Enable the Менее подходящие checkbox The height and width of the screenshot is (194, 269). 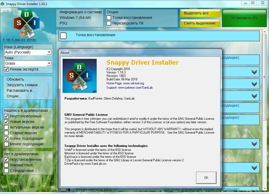coord(6,144)
